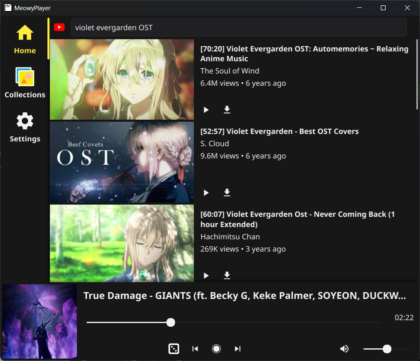Click the Automemories video thumbnail
This screenshot has width=420, height=361.
tap(122, 79)
